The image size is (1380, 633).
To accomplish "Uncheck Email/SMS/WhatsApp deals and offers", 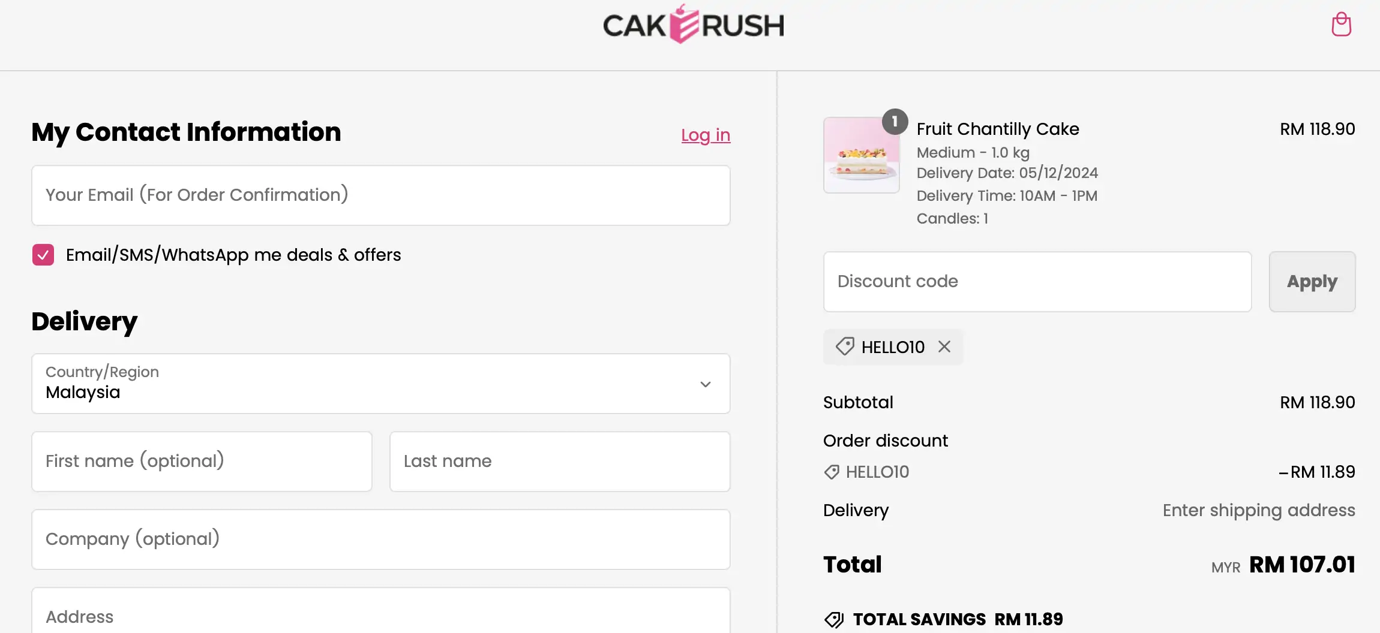I will [x=43, y=255].
